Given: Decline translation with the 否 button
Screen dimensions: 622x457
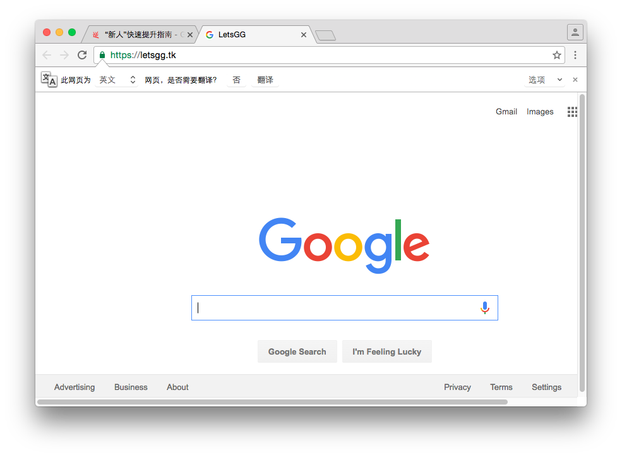Looking at the screenshot, I should [236, 80].
